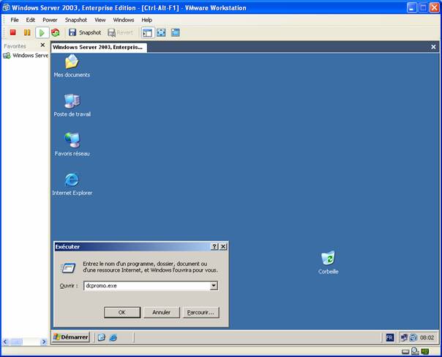Screen dimensions: 442x357
Task: Click the Ouvrir text field with dcpromo.exe
Action: [x=147, y=286]
